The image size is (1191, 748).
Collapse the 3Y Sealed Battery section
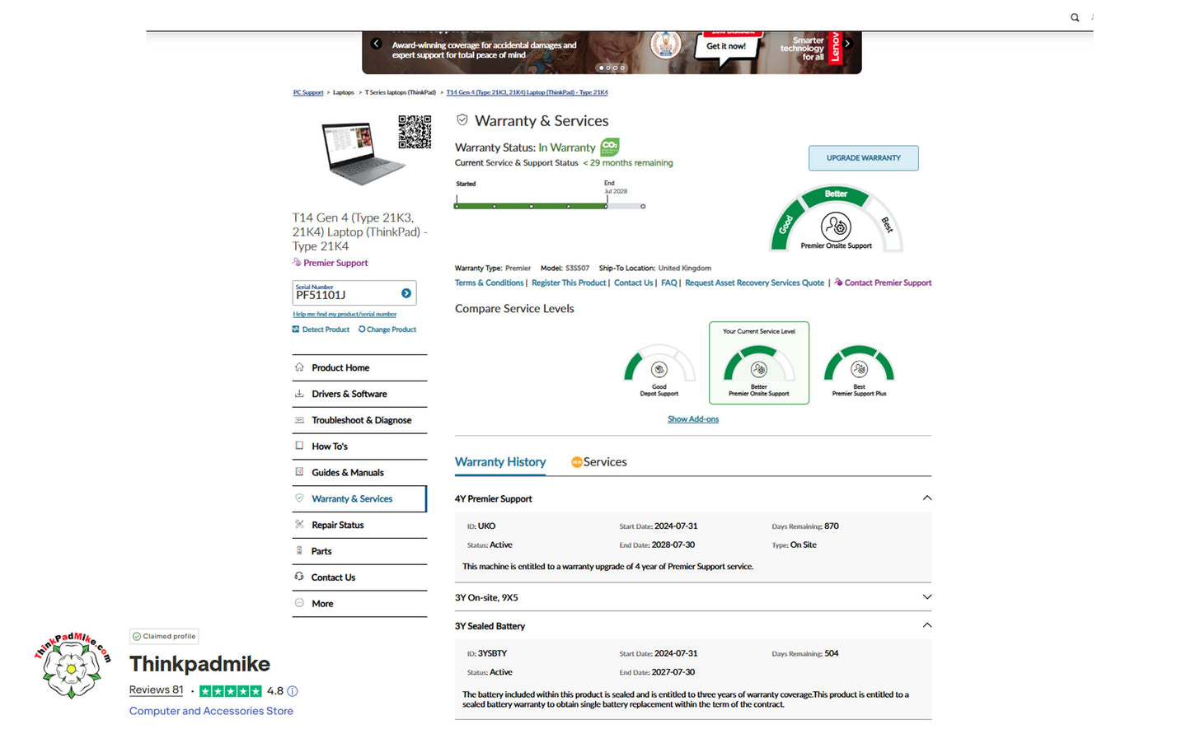pos(926,626)
